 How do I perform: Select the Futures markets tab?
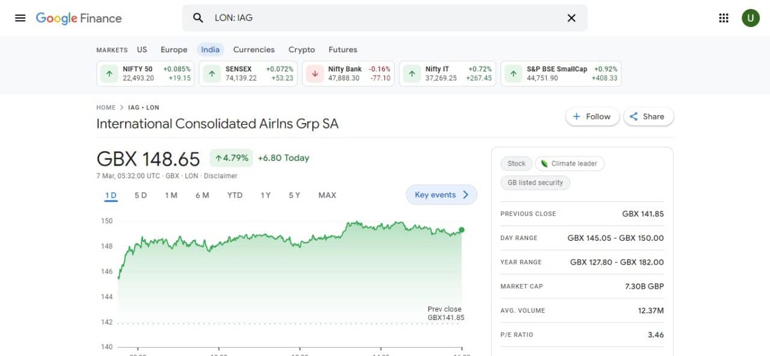tap(343, 50)
